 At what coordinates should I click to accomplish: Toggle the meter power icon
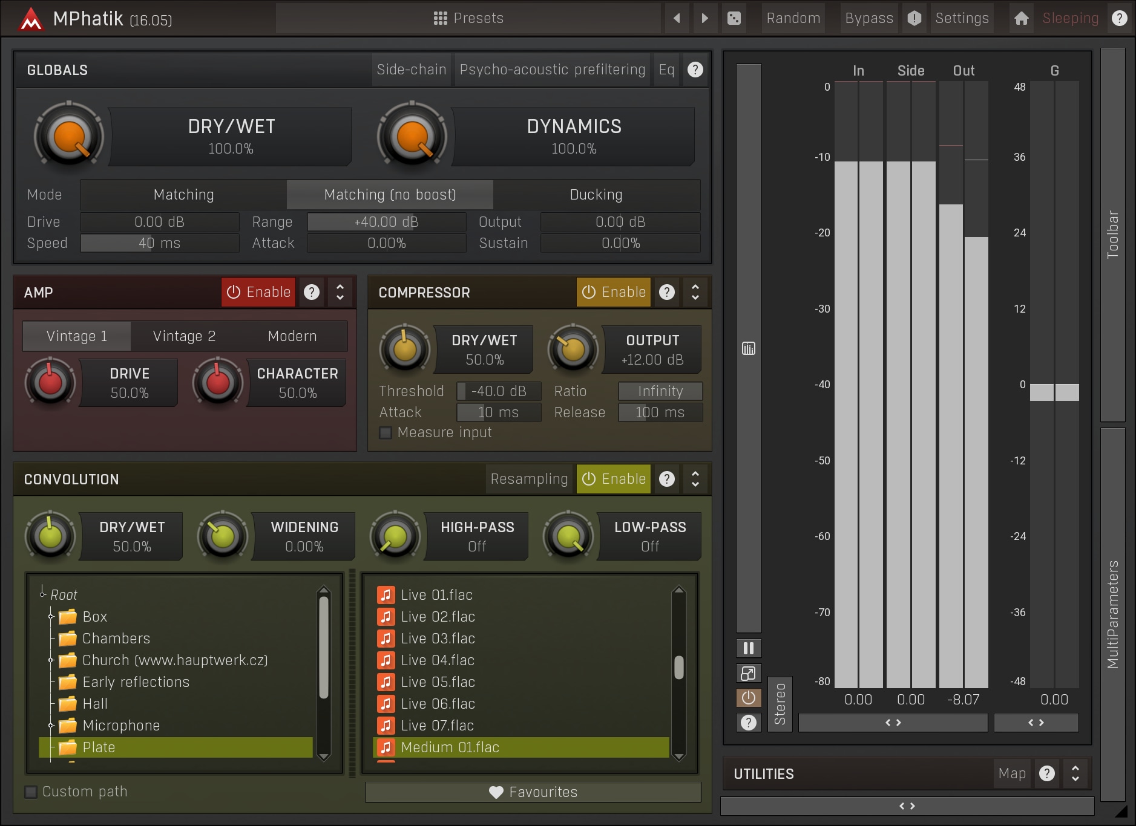point(749,698)
